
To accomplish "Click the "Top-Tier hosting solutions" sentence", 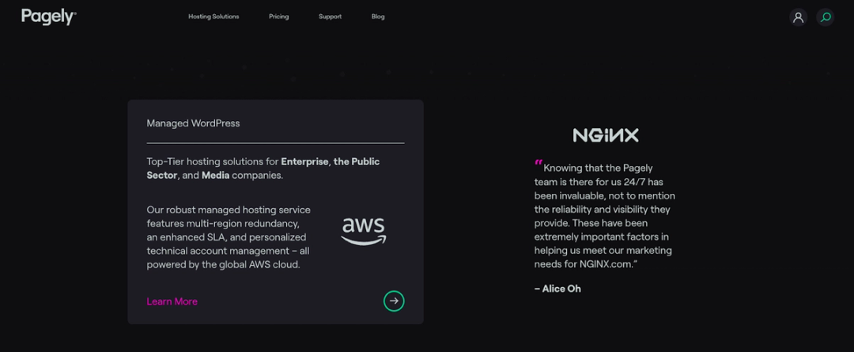I will click(x=263, y=168).
